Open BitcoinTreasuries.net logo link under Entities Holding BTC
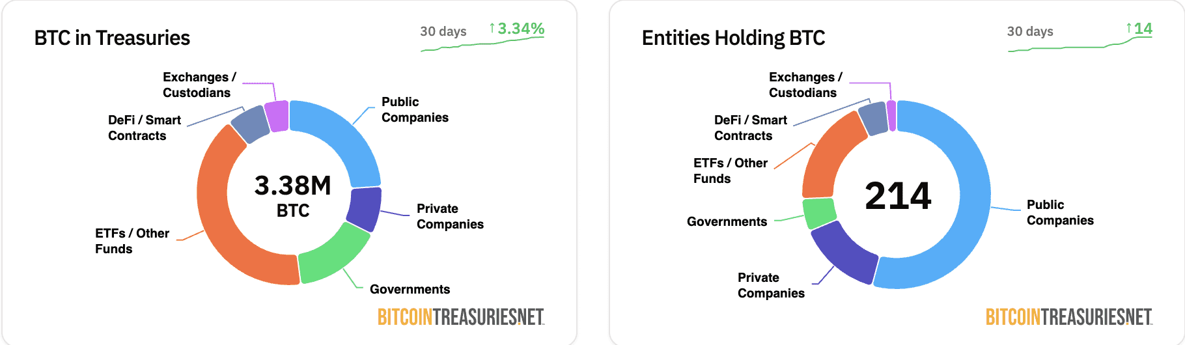1185x345 pixels. click(x=1068, y=317)
